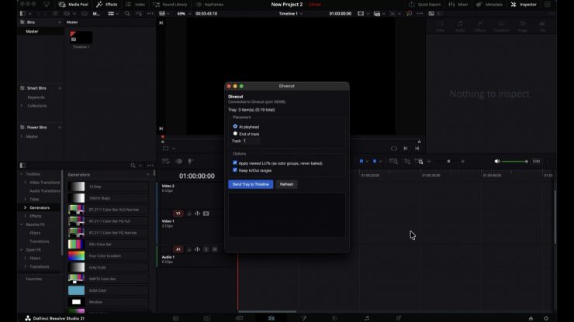Lock the Audio 1 track
574x322 pixels.
pyautogui.click(x=189, y=249)
